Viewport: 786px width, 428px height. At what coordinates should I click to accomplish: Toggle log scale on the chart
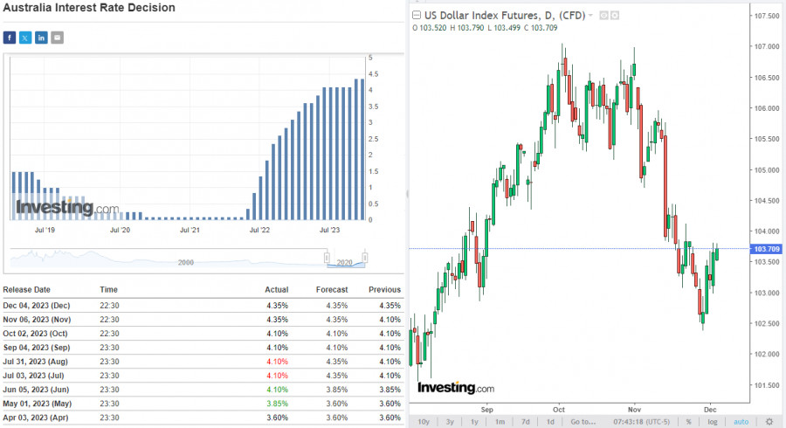pos(713,422)
